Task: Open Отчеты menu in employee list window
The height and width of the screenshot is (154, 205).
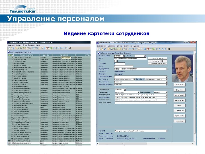Action: (x=25, y=45)
